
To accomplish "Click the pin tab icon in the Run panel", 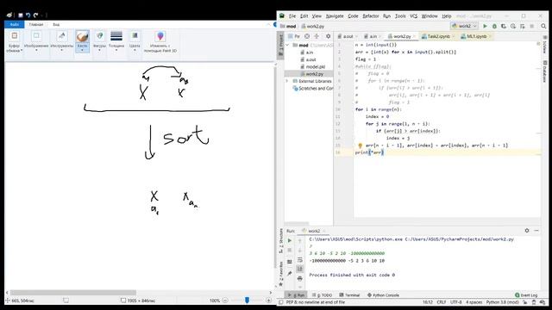I will pos(290,273).
